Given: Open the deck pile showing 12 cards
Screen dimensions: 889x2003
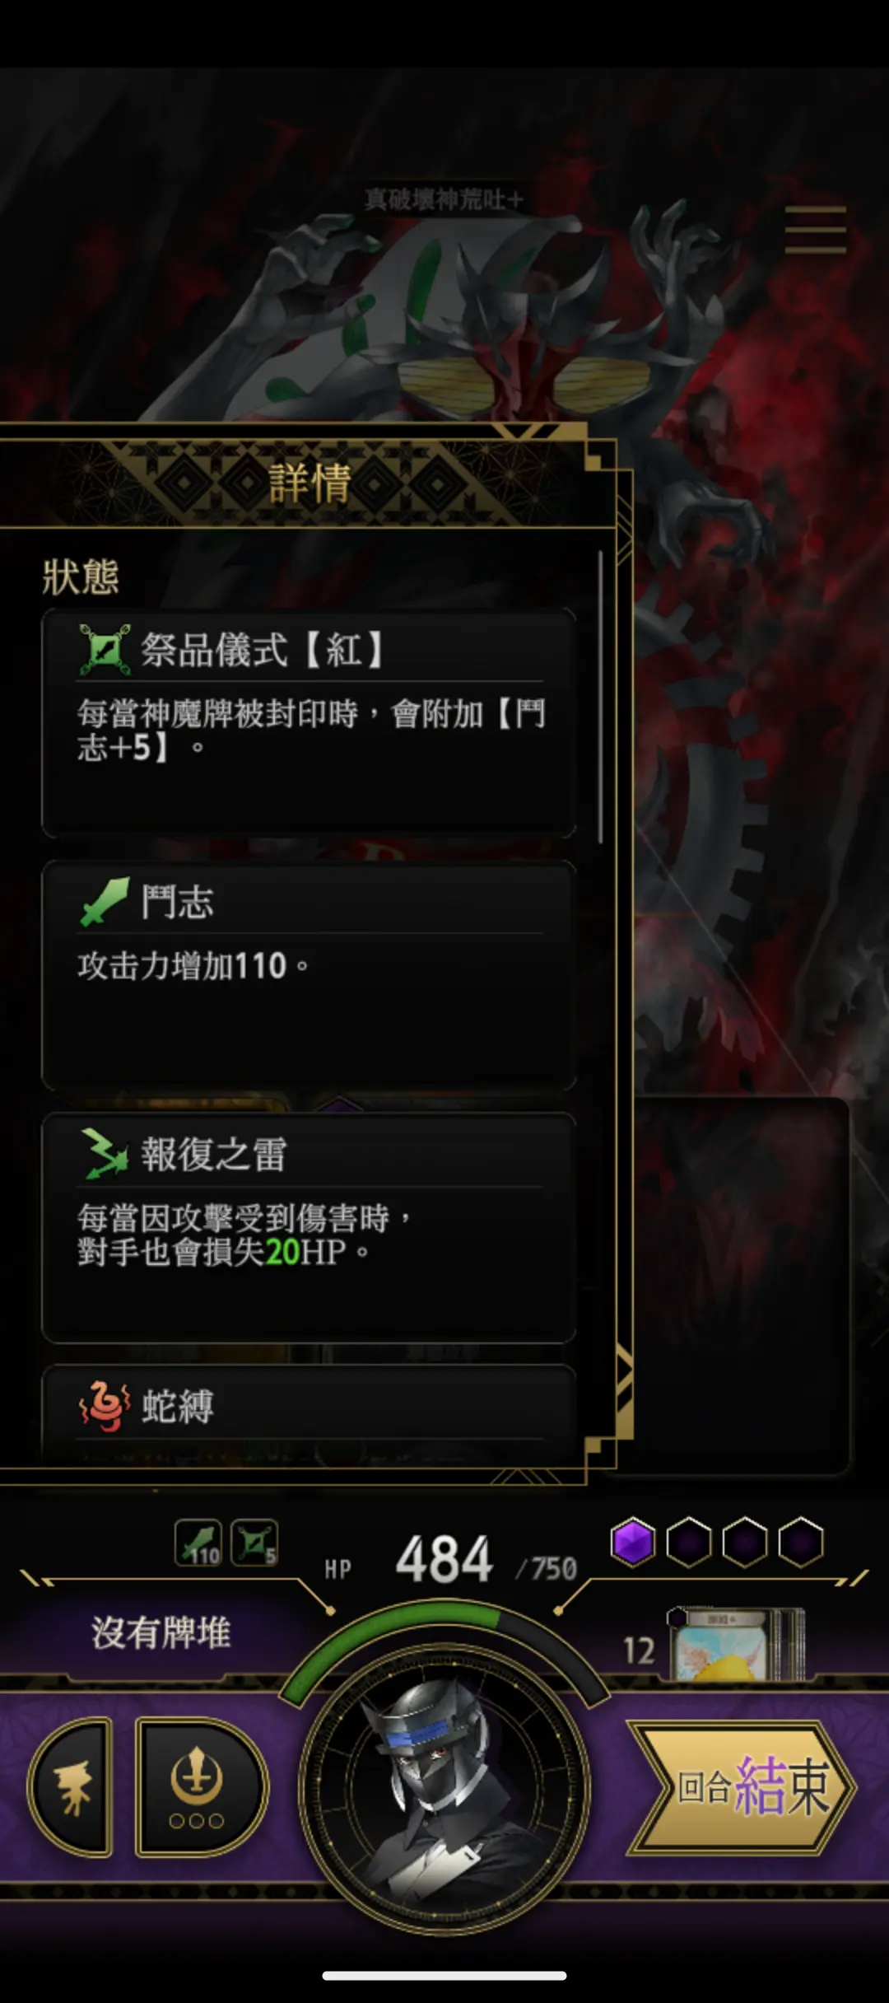Looking at the screenshot, I should point(738,1644).
